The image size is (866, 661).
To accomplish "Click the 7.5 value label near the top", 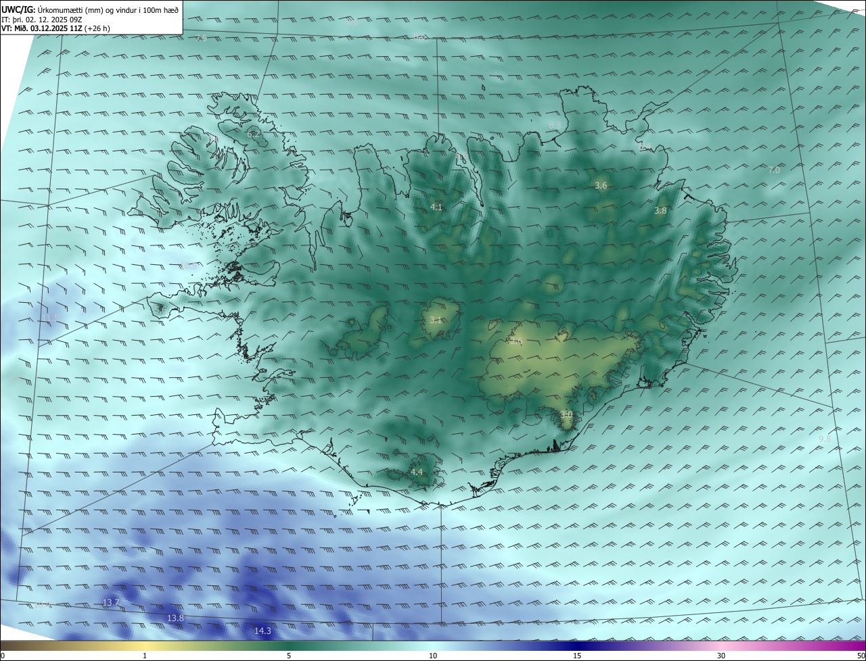I will (201, 39).
